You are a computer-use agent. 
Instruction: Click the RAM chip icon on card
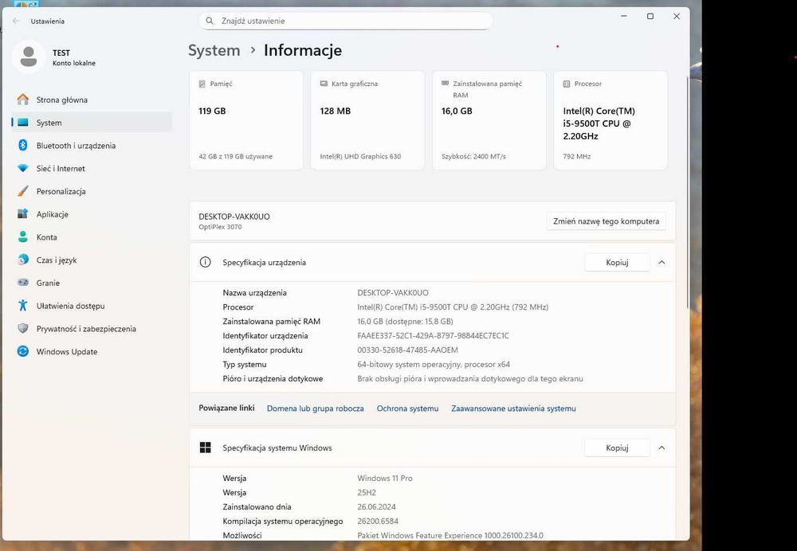tap(446, 83)
